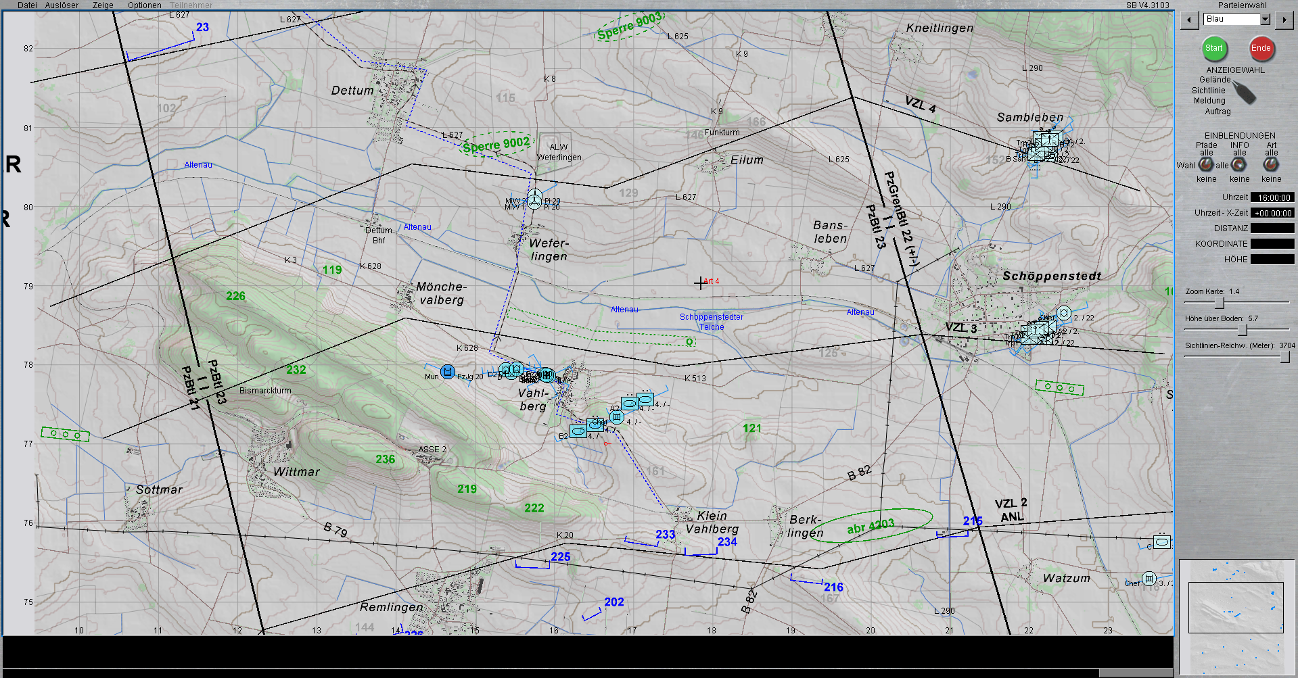Select the Pi 20 engineer unit symbol
This screenshot has height=678, width=1298.
click(534, 199)
